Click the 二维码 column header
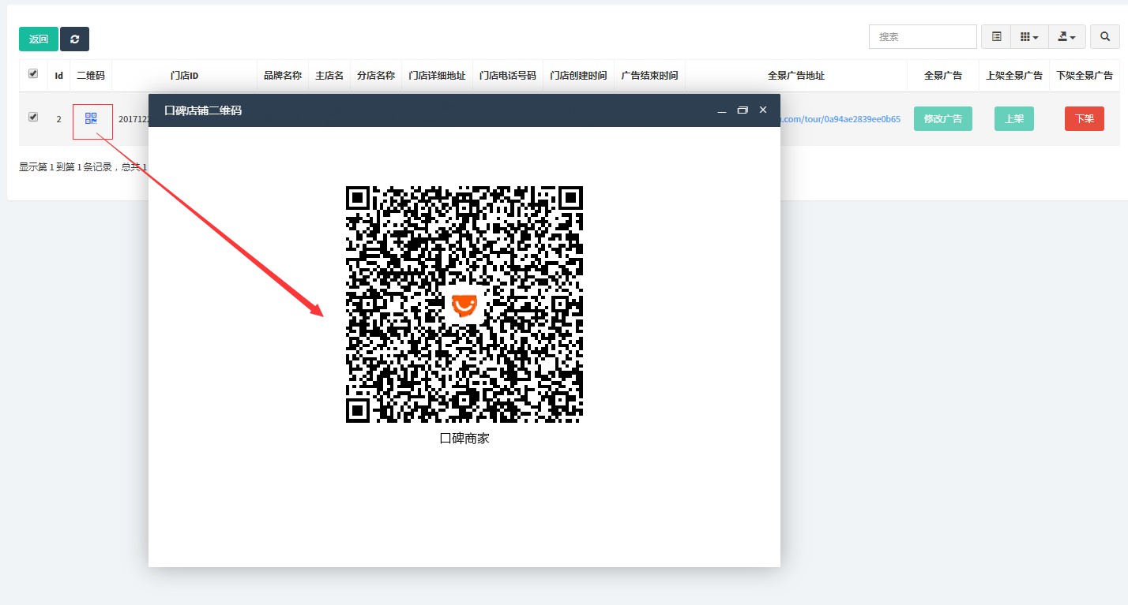The image size is (1128, 605). [x=91, y=76]
